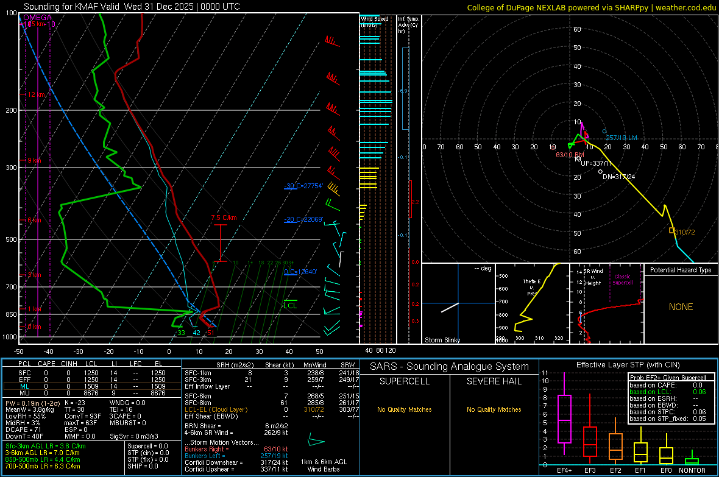Screen dimensions: 719x477
Task: Click the PW = 0.19in value
Action: point(34,403)
